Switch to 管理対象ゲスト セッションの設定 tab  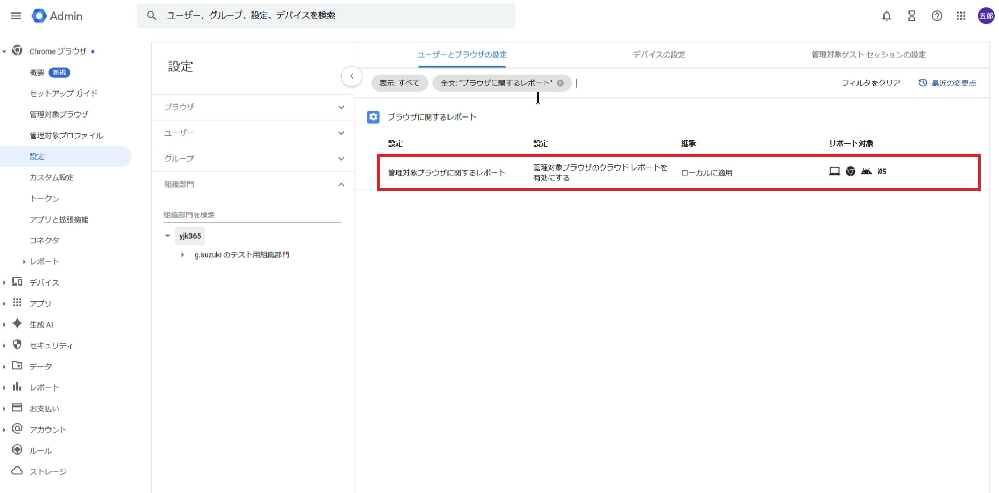coord(868,55)
